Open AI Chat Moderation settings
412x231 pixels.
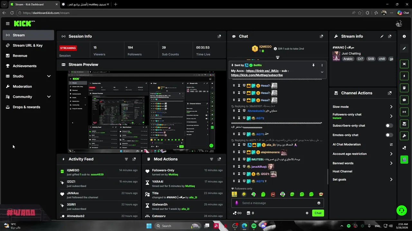pyautogui.click(x=363, y=145)
